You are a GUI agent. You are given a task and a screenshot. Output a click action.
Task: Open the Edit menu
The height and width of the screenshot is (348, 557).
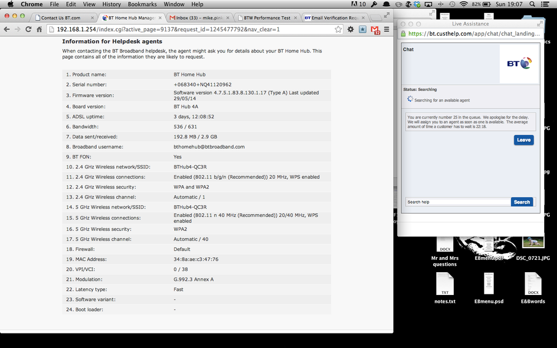click(71, 4)
